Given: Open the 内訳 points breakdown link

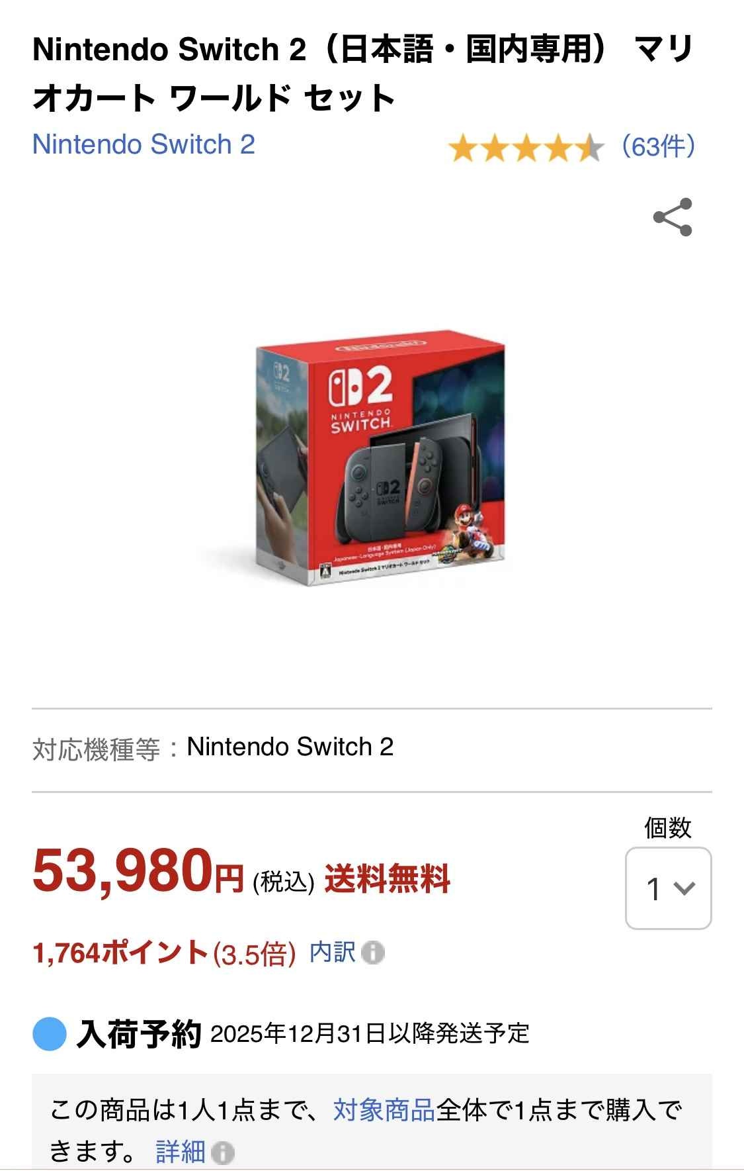Looking at the screenshot, I should tap(333, 953).
